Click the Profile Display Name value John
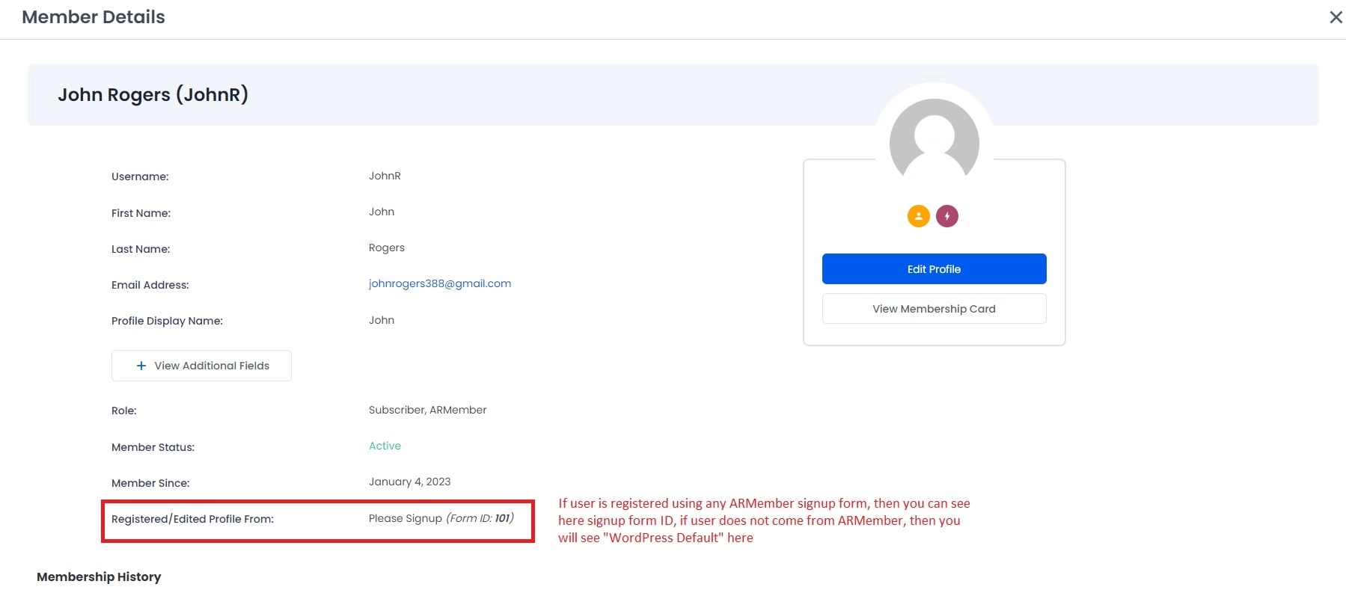The image size is (1346, 590). point(382,320)
